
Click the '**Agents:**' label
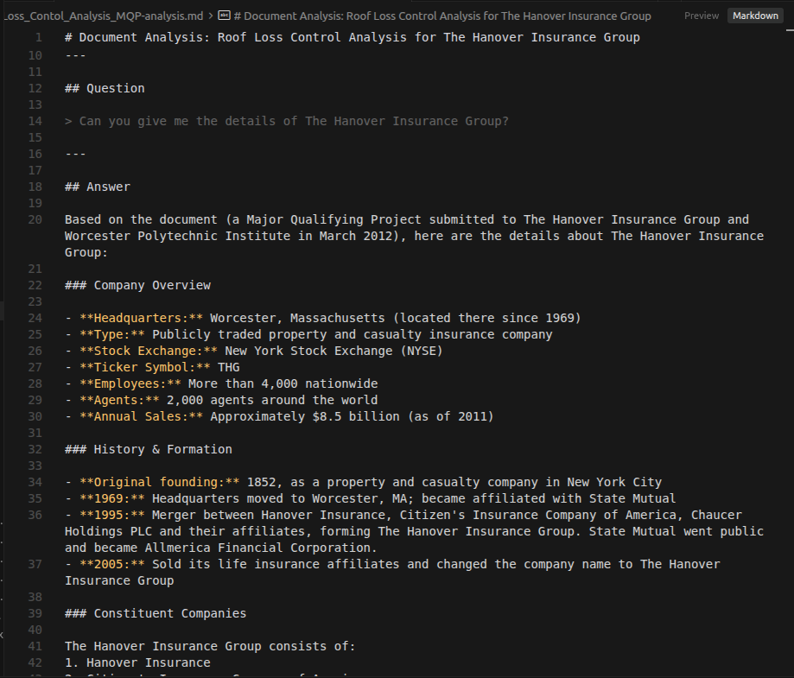tap(119, 400)
